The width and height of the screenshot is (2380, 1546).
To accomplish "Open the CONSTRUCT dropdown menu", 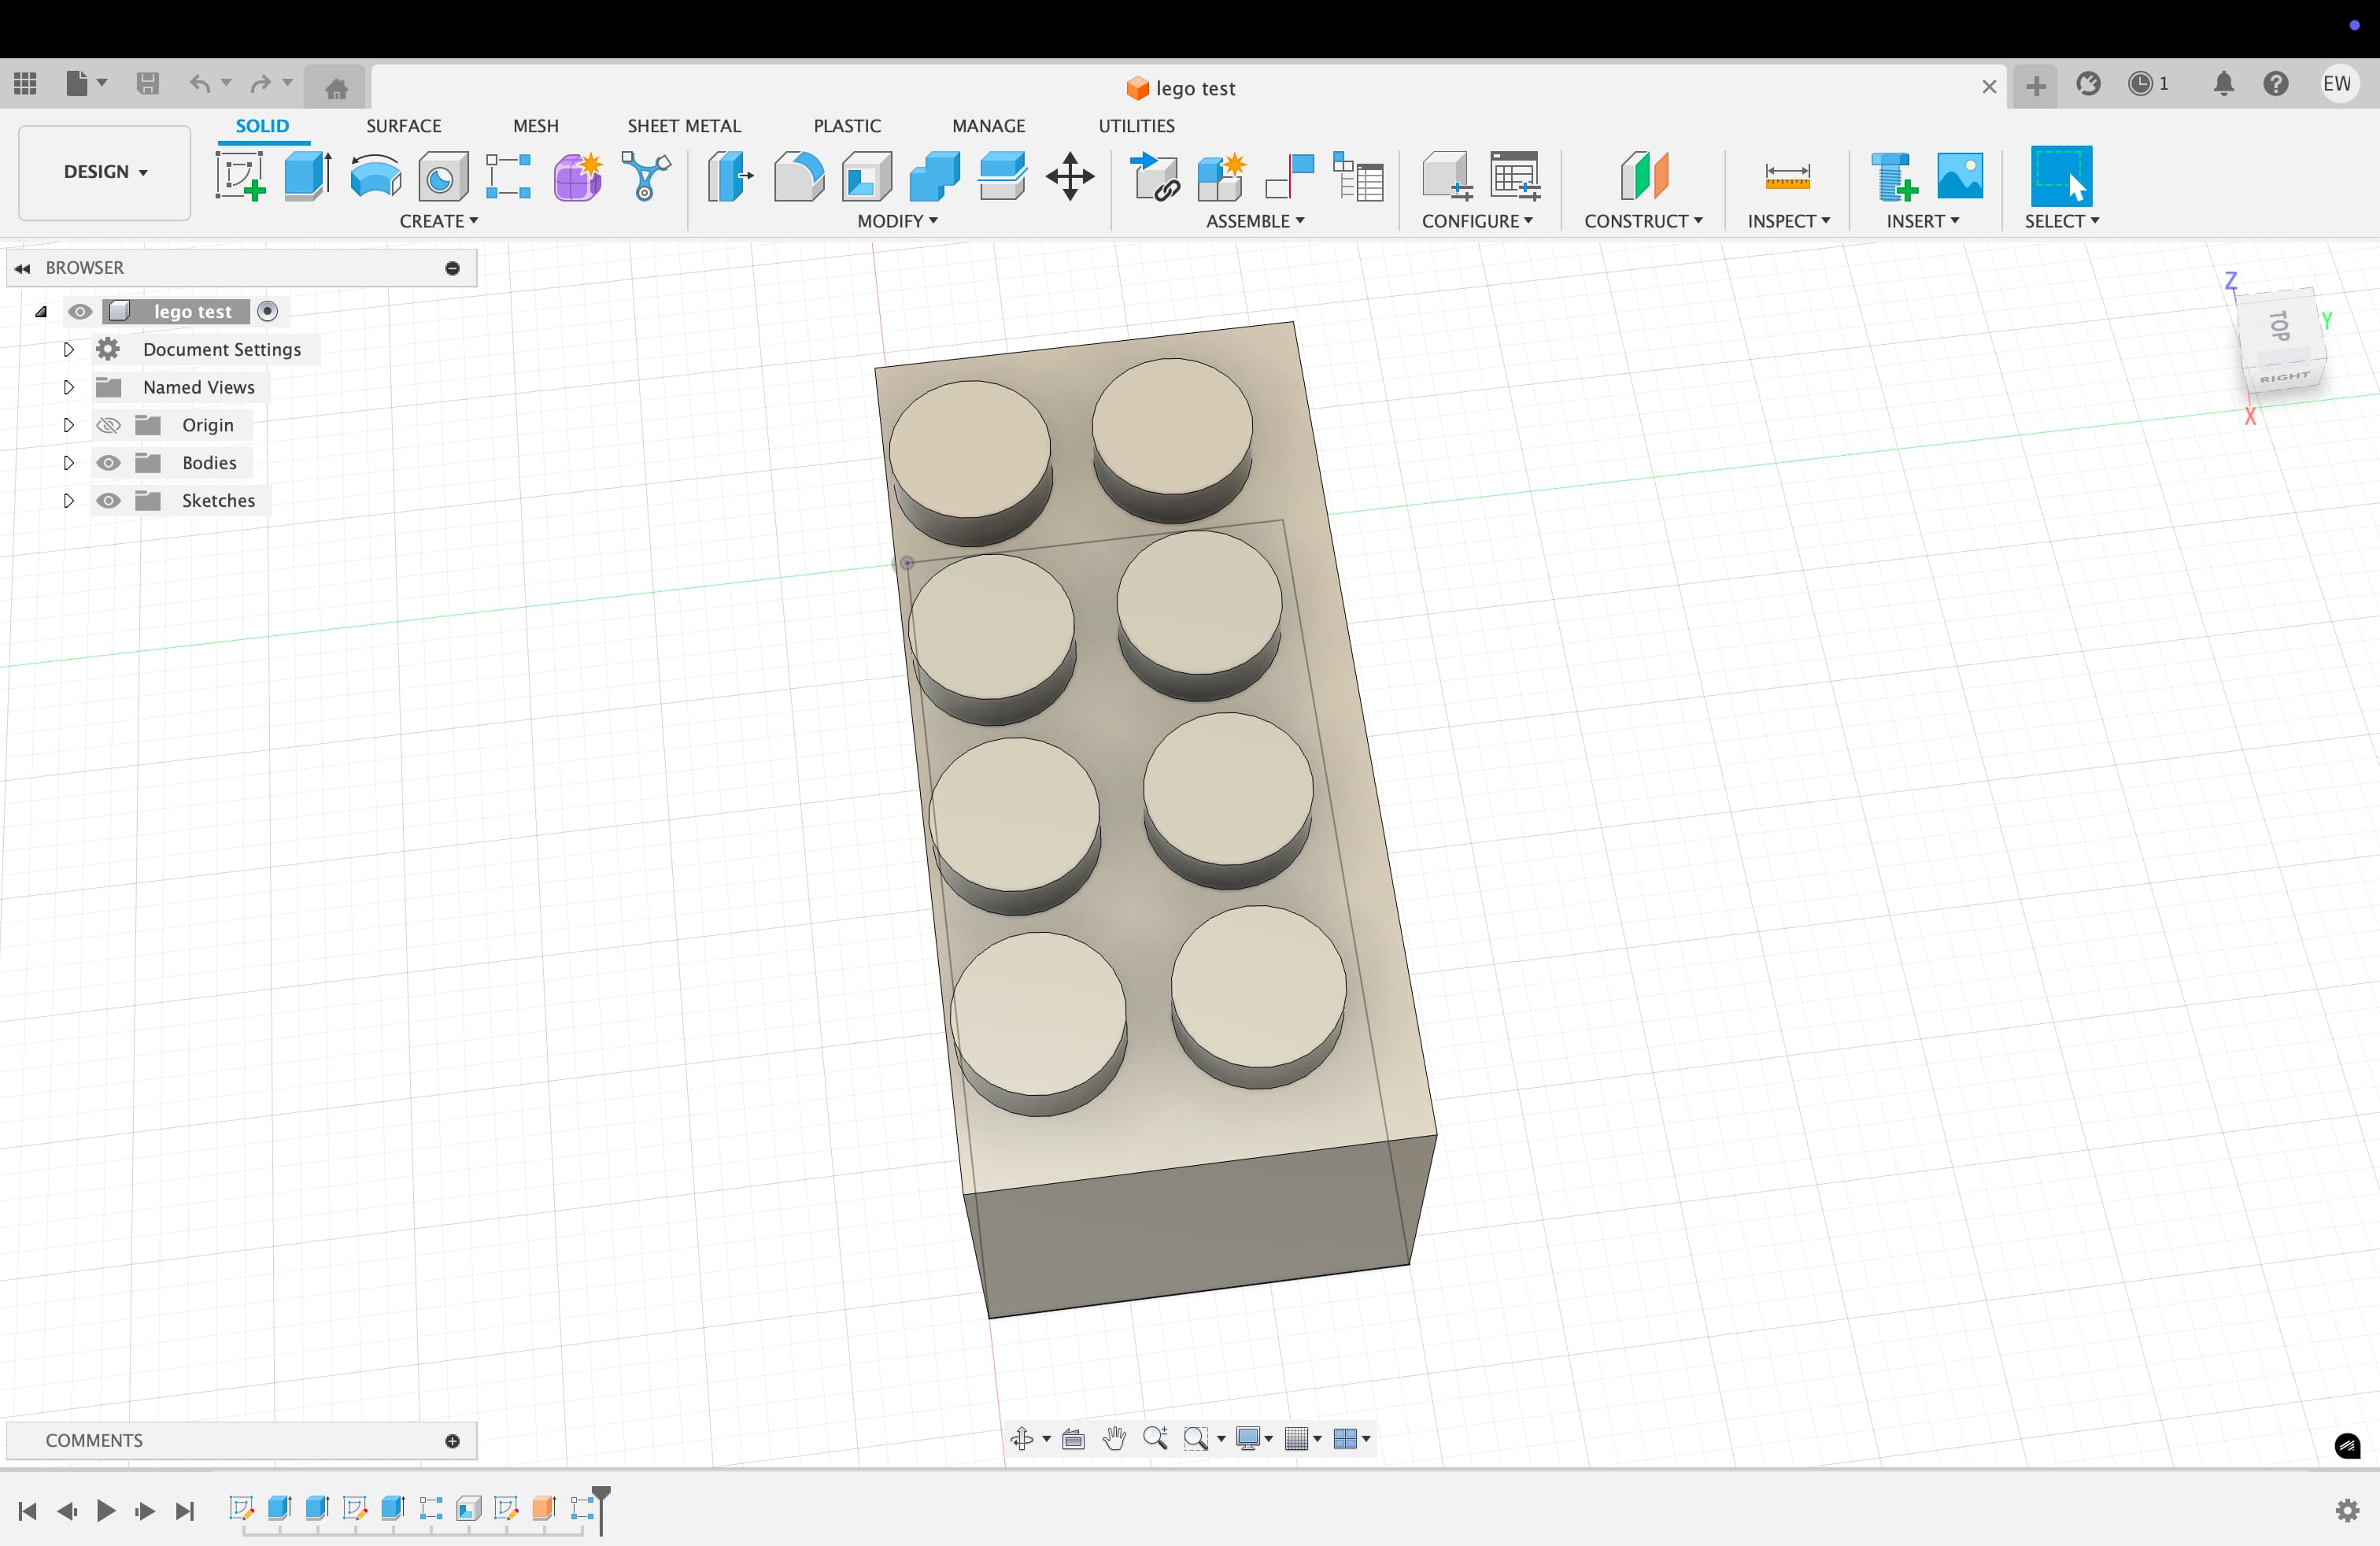I will [x=1643, y=221].
